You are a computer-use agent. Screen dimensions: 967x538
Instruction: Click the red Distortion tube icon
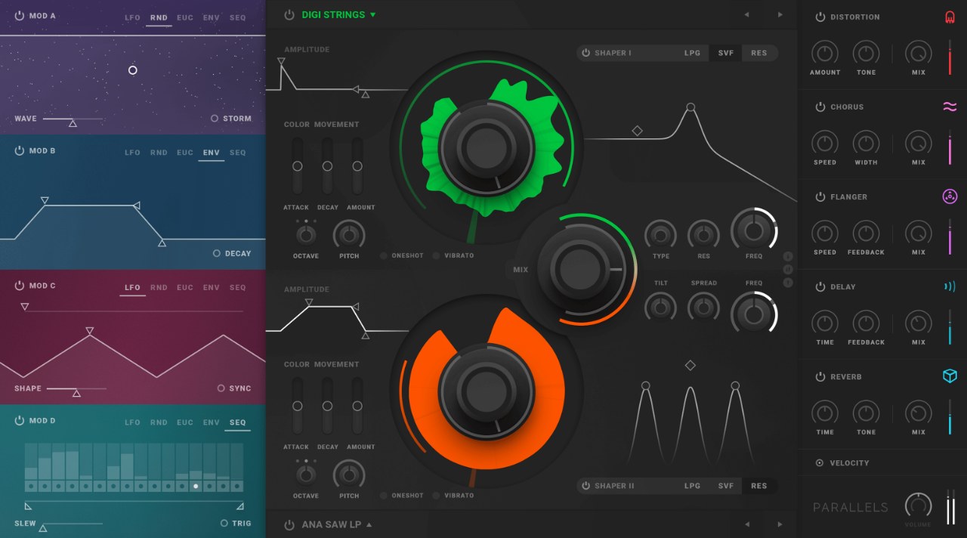(950, 17)
